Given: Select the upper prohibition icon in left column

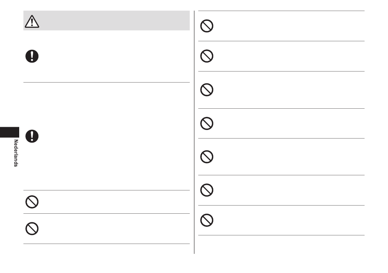Looking at the screenshot, I should pos(32,202).
